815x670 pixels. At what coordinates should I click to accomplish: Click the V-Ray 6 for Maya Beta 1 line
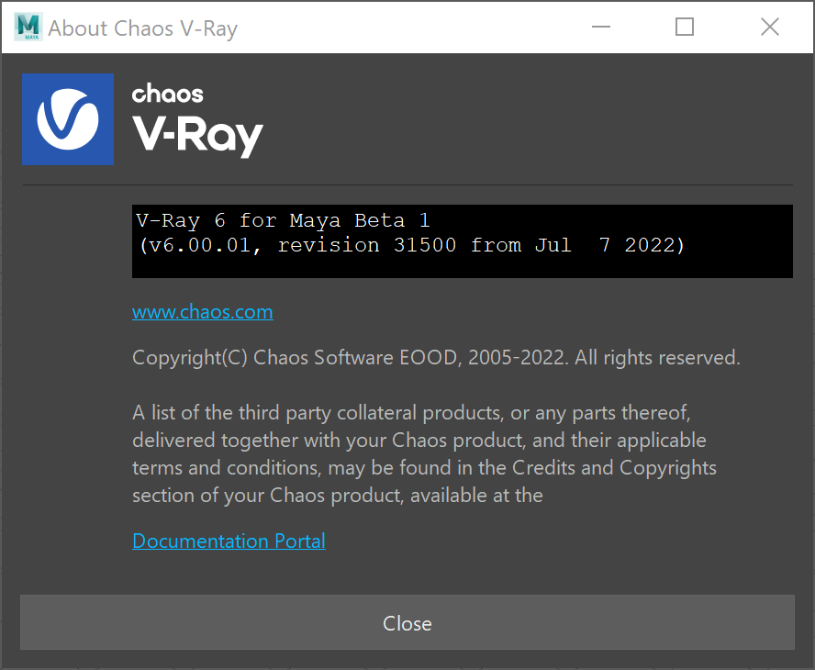pyautogui.click(x=284, y=220)
